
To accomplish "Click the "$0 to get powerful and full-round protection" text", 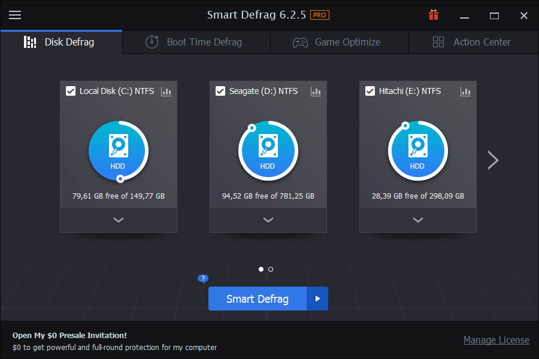I will 115,347.
